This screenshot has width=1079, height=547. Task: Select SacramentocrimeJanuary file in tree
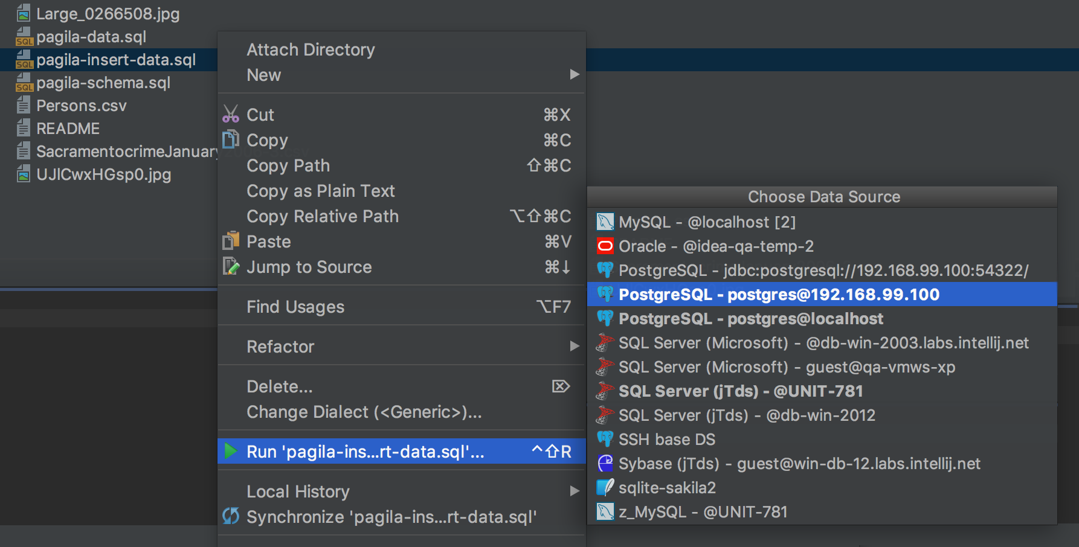pyautogui.click(x=127, y=152)
